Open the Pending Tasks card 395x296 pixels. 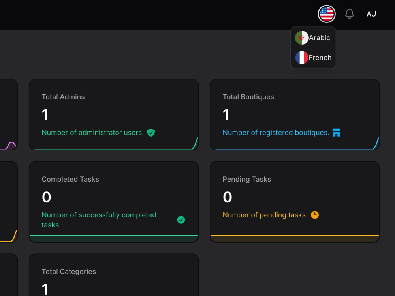[x=295, y=202]
